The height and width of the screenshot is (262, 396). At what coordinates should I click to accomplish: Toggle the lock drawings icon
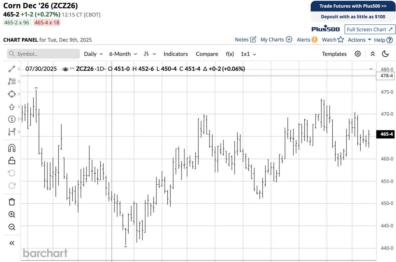pyautogui.click(x=12, y=160)
